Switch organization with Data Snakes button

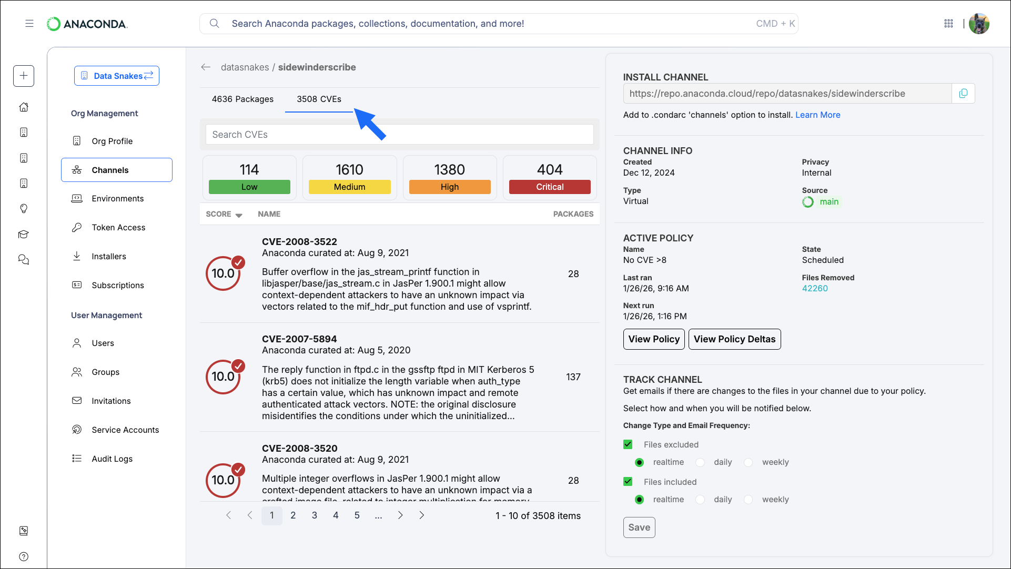pos(117,76)
